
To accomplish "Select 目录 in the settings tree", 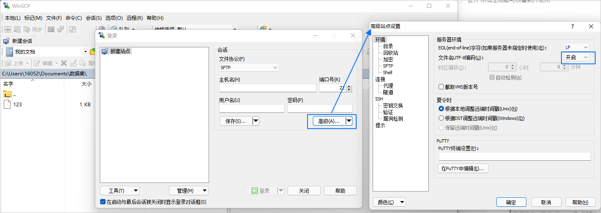I will (388, 46).
